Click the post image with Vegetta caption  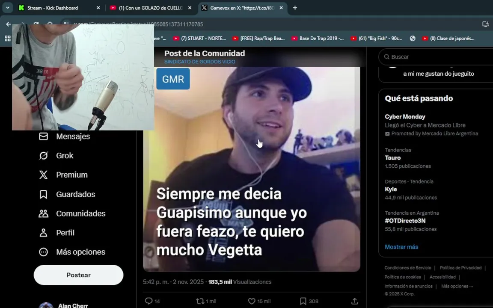[252, 169]
